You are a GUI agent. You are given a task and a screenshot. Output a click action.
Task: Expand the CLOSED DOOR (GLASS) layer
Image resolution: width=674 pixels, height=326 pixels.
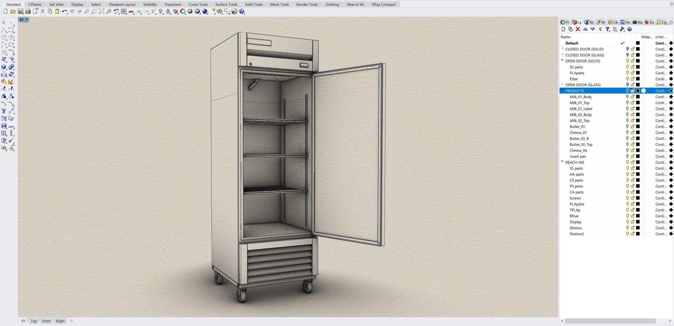tap(562, 55)
